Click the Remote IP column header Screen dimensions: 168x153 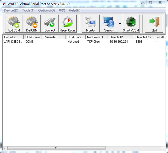pyautogui.click(x=121, y=37)
